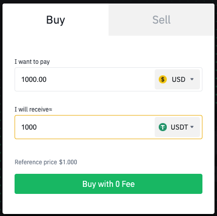Focus the I want to pay amount field
217x216 pixels.
click(84, 79)
